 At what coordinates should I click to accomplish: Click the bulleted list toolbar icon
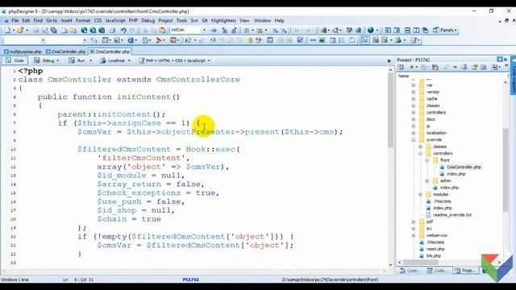[342, 40]
